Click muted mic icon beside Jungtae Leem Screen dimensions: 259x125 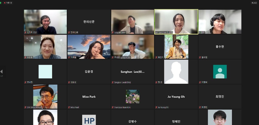(113, 33)
